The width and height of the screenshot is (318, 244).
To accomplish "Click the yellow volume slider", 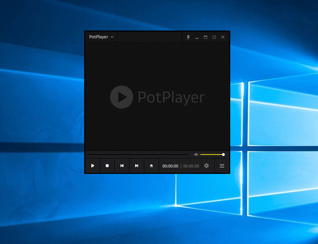I will click(212, 155).
